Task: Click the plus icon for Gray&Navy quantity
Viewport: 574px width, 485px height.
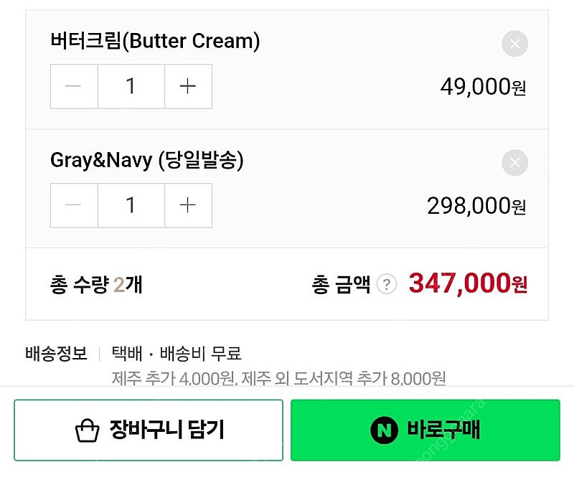Action: click(188, 205)
